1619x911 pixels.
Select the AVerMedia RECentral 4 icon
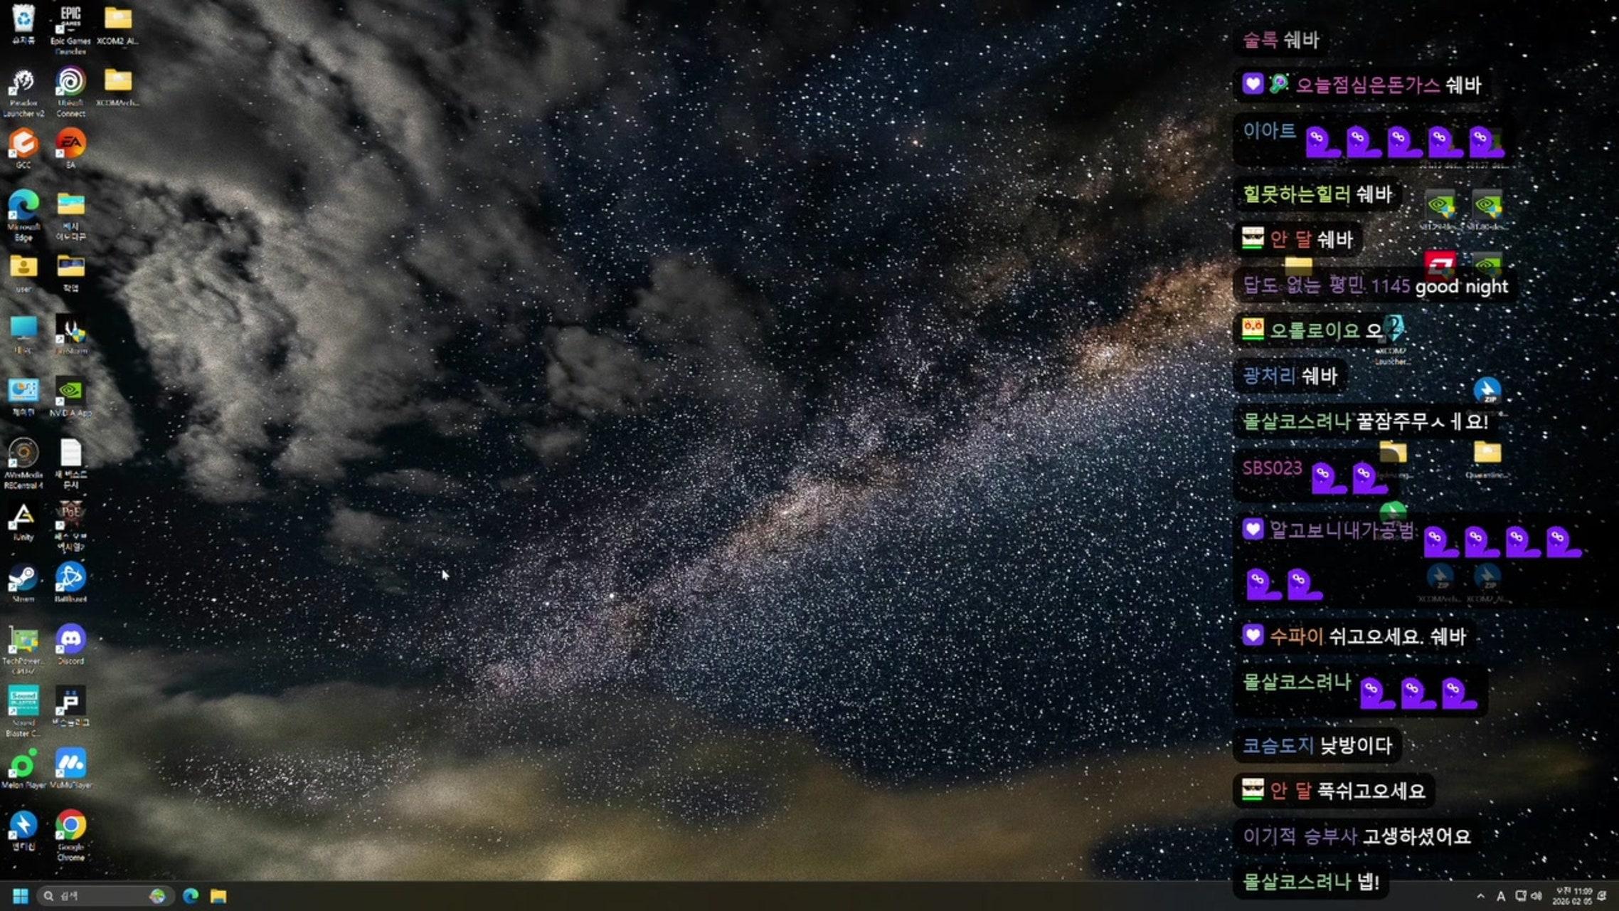tap(23, 454)
